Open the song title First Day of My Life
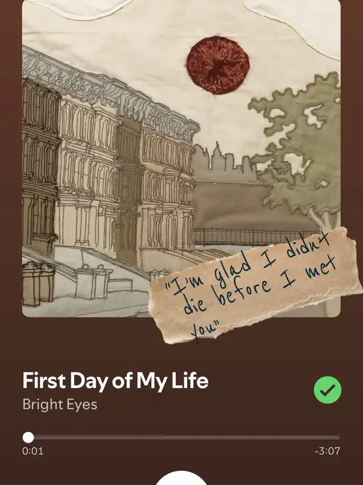Viewport: 363px width, 485px height. pyautogui.click(x=115, y=381)
